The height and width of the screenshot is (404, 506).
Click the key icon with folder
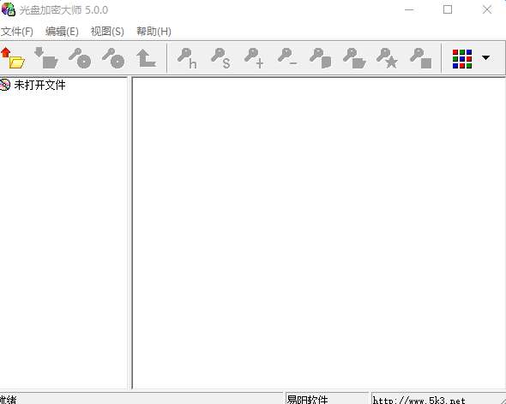point(354,58)
